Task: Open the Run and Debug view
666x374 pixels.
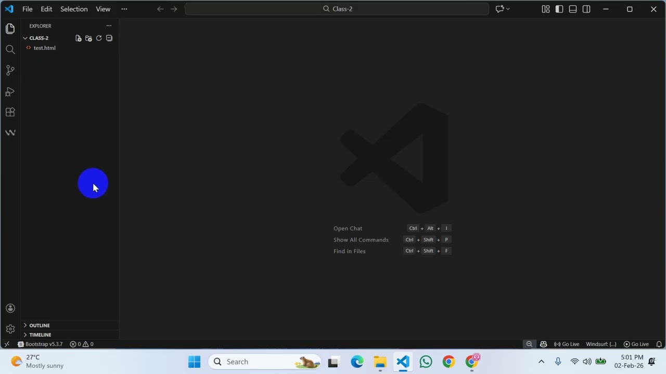Action: [x=10, y=92]
